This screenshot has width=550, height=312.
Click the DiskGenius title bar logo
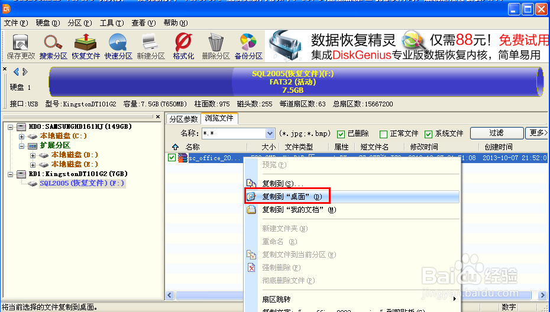coord(7,8)
